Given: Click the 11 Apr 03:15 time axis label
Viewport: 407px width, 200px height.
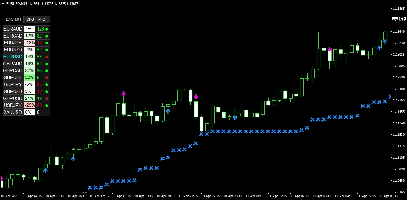Looking at the screenshot, I should (322, 197).
